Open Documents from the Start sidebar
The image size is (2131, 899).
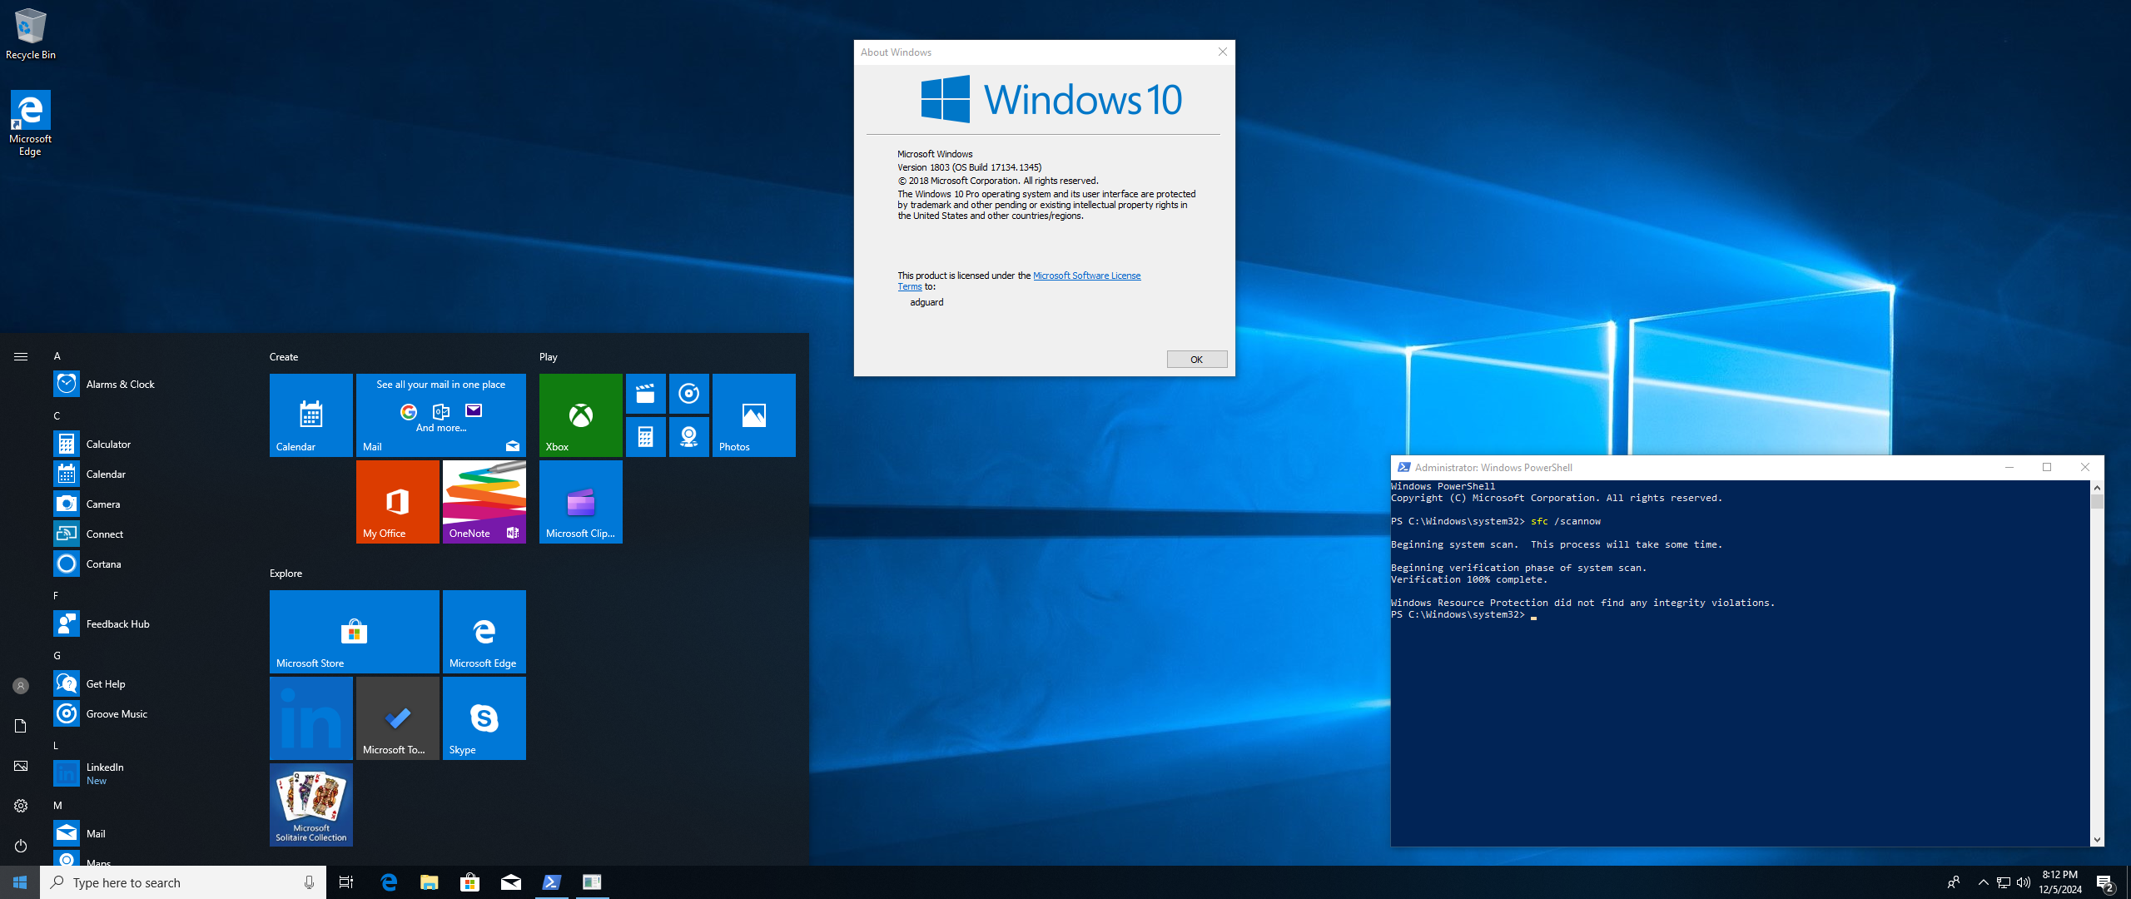pos(21,726)
